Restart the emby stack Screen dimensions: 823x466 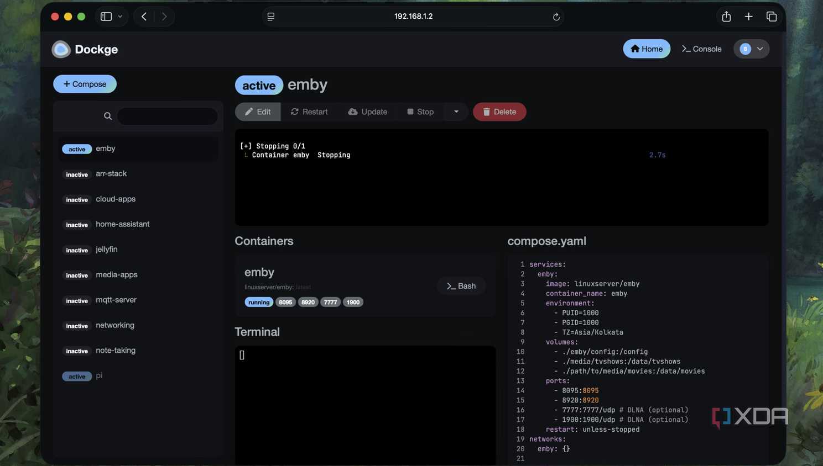(309, 112)
